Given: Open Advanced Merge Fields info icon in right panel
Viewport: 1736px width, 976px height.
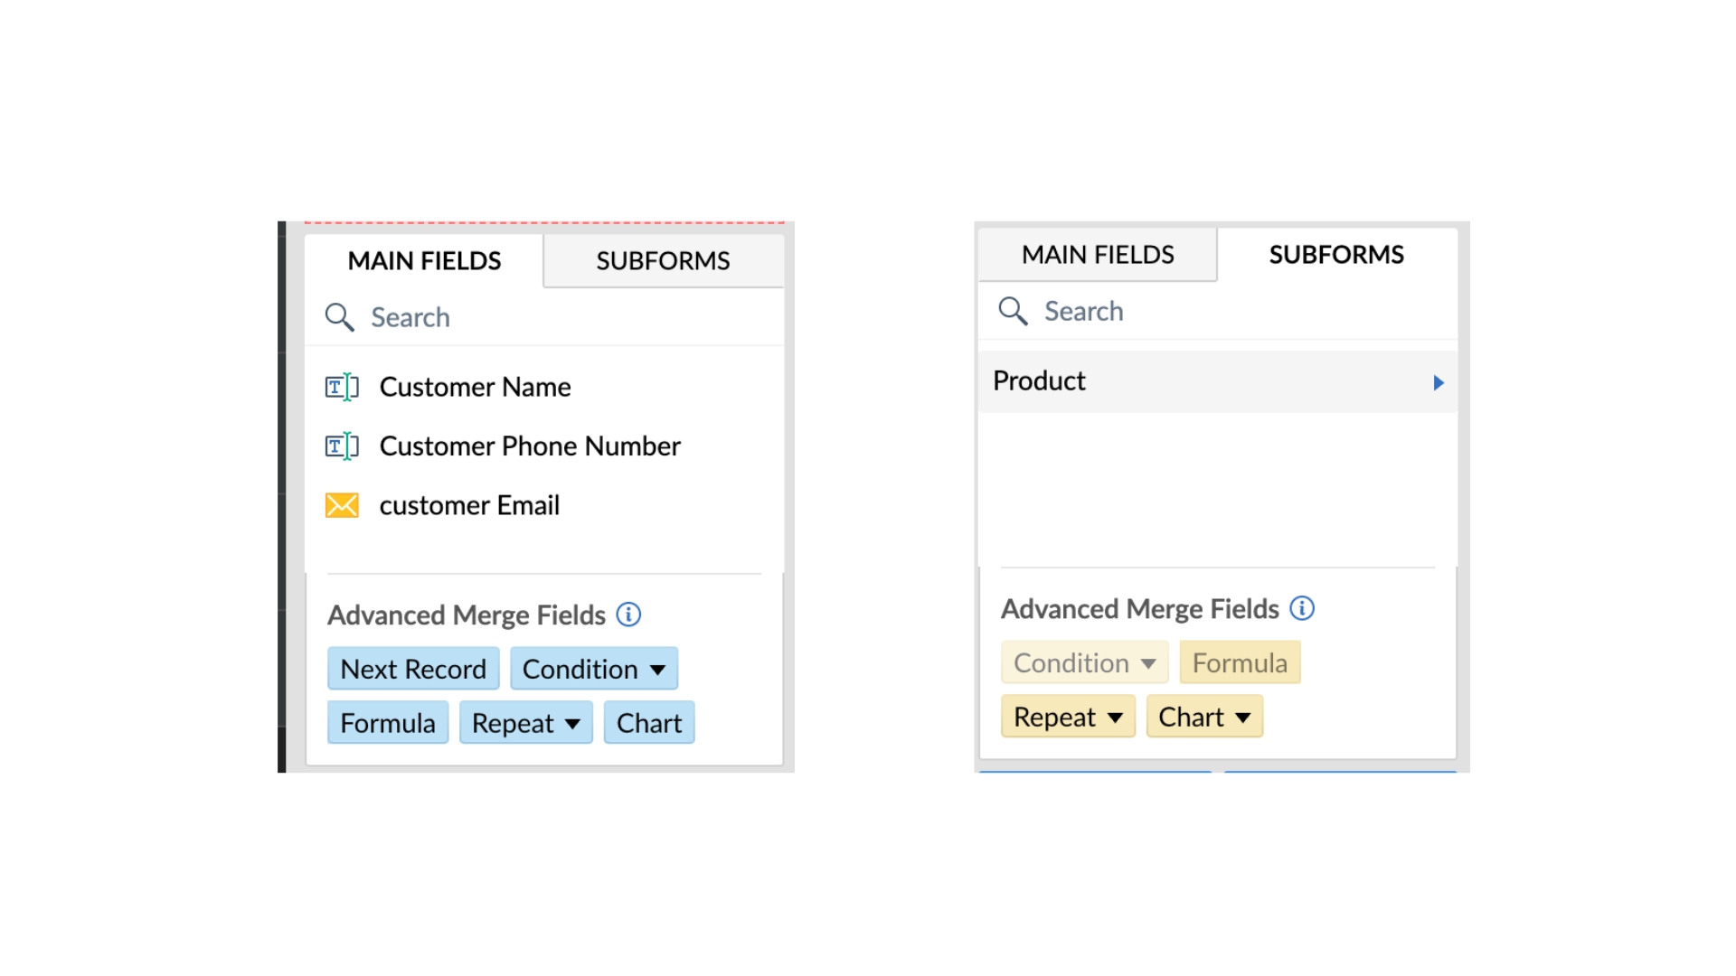Looking at the screenshot, I should 1302,608.
